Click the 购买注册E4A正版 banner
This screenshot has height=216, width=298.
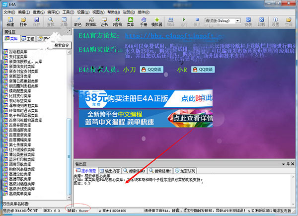tap(146, 99)
